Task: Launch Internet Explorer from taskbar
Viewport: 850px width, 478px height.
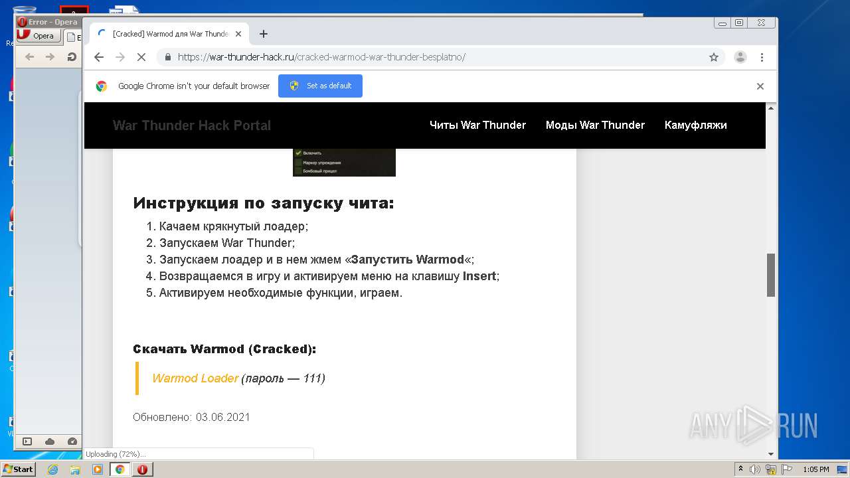Action: [52, 469]
